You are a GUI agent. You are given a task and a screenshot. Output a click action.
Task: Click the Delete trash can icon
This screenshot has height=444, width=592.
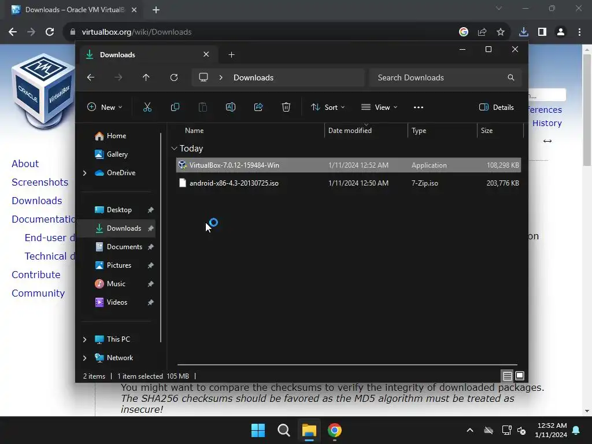[x=286, y=107]
